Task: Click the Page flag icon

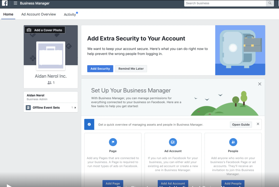Action: 113,142
